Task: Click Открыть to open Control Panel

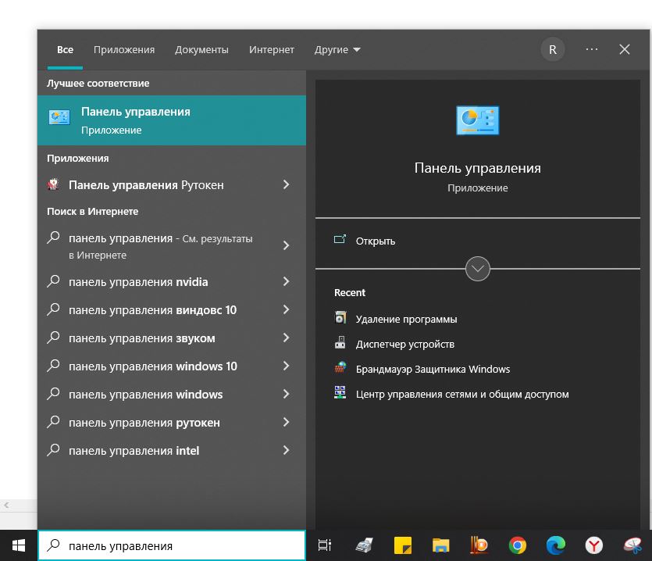Action: click(x=375, y=241)
